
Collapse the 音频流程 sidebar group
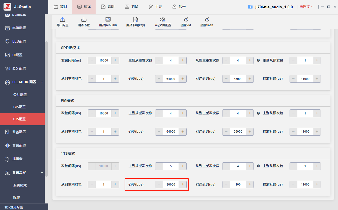[42, 172]
